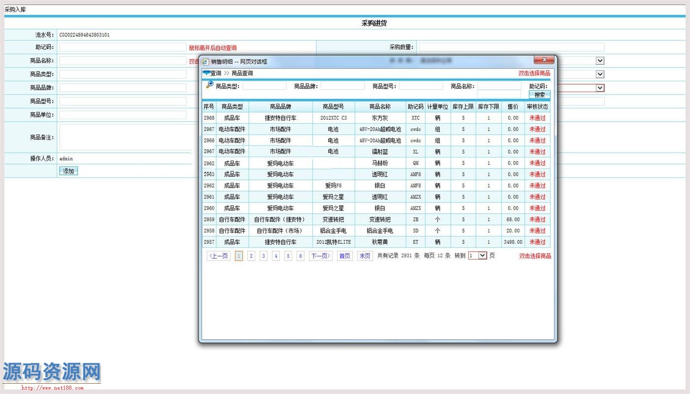Open the 转到 page number dropdown
This screenshot has height=394, width=690.
[x=483, y=256]
